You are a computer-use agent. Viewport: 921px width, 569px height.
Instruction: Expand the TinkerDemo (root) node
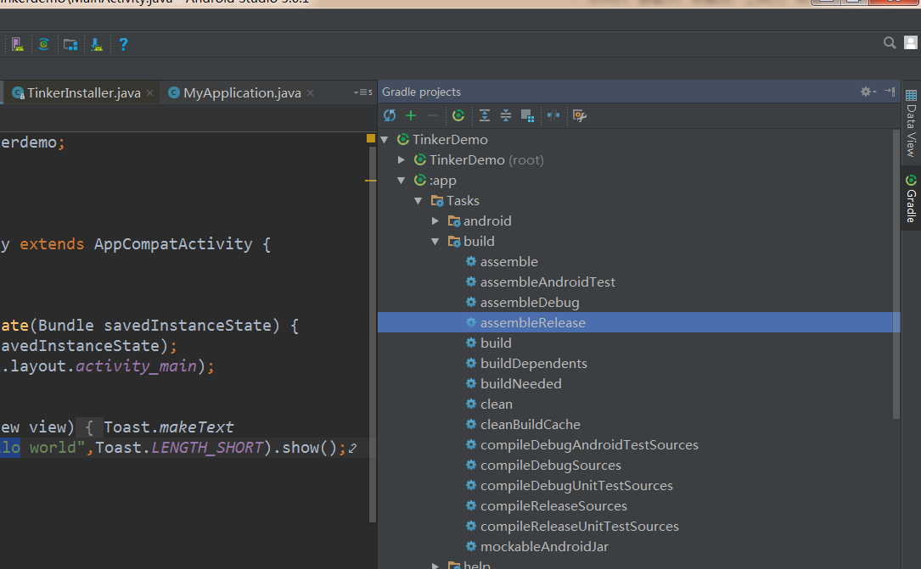[x=402, y=159]
